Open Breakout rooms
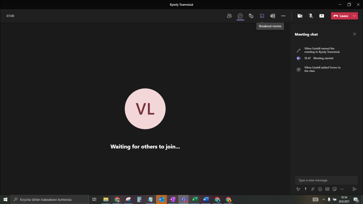The height and width of the screenshot is (204, 363). 262,16
